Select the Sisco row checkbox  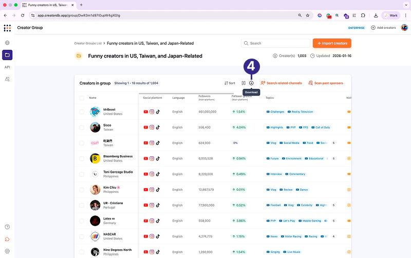[82, 127]
